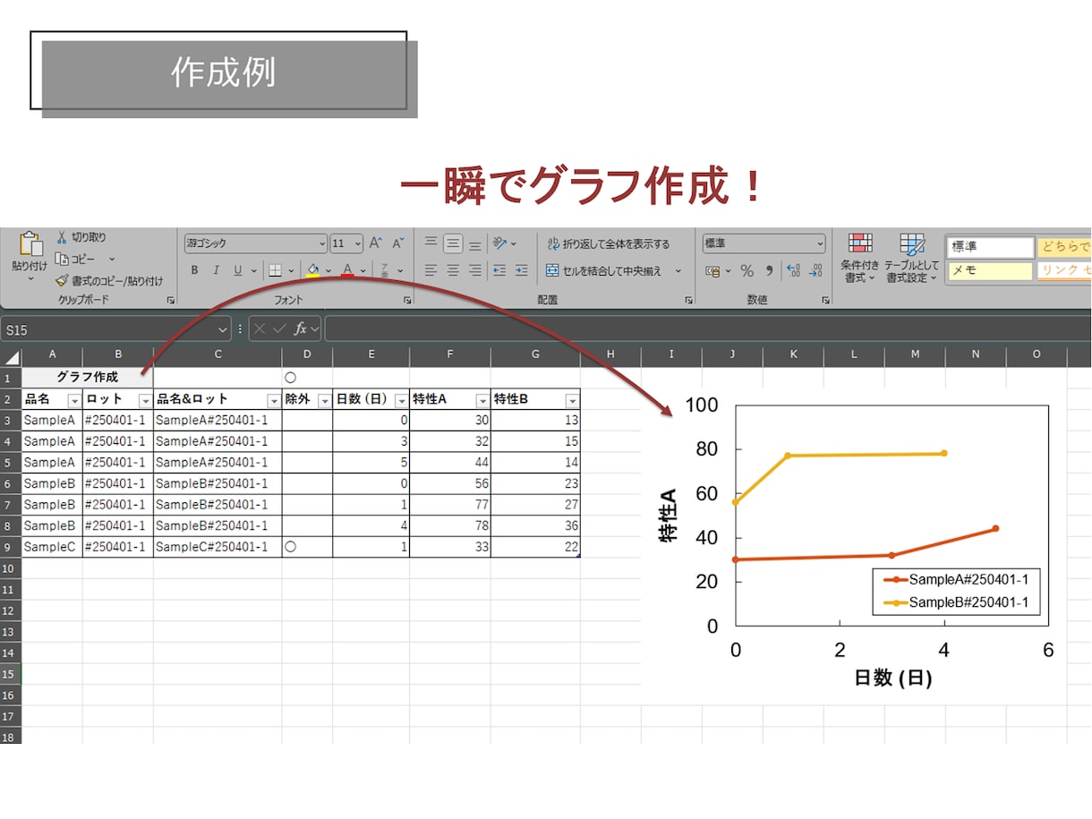Open 条件付き書式 conditional formatting
Screen dimensions: 1092x819
859,258
